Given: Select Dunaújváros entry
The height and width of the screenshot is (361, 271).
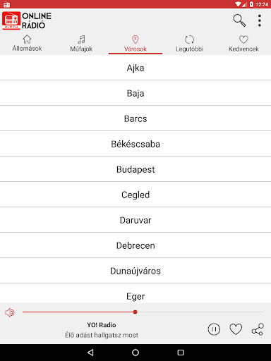Looking at the screenshot, I should (135, 271).
